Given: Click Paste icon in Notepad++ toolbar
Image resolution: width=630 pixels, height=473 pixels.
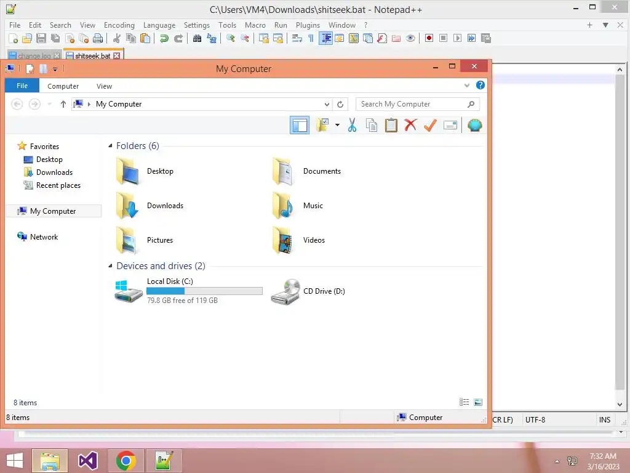Looking at the screenshot, I should (145, 38).
